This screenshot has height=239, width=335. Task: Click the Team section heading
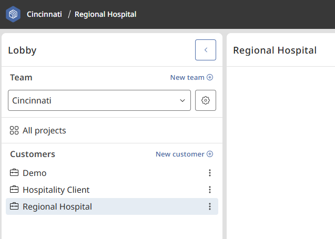[21, 77]
